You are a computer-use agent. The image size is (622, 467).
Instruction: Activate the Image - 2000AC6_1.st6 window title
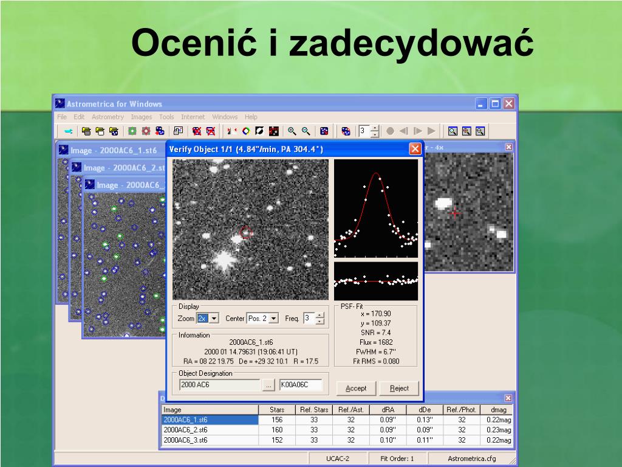tap(111, 151)
